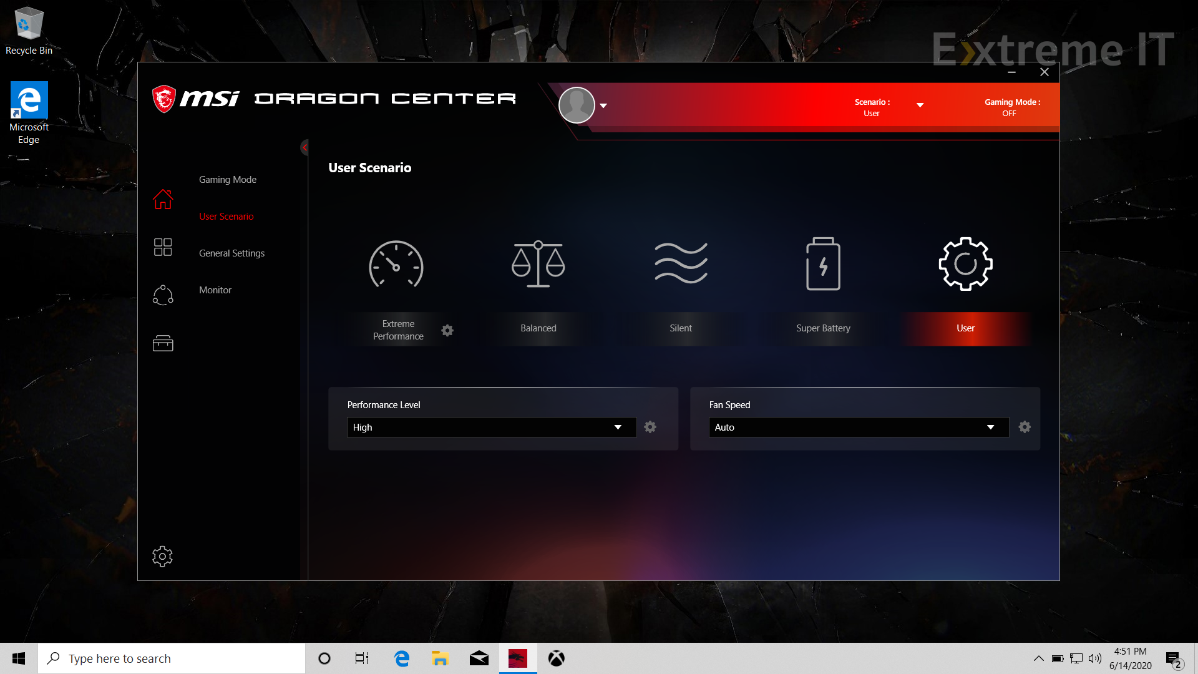Open the LiveUpdate circular icon in sidebar
The height and width of the screenshot is (674, 1198).
(163, 295)
